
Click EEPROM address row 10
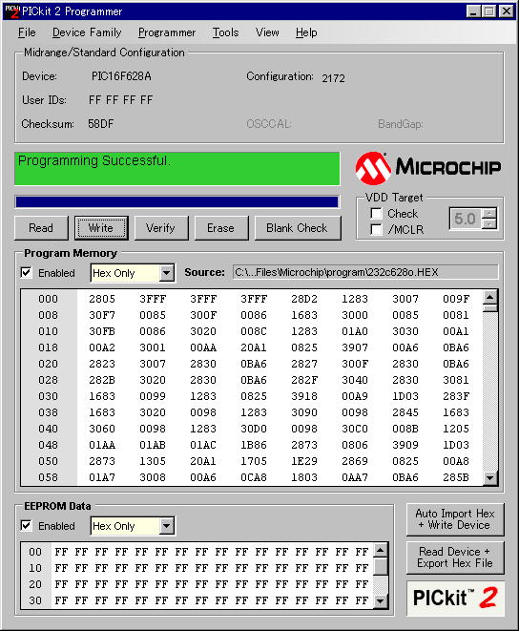click(x=35, y=568)
